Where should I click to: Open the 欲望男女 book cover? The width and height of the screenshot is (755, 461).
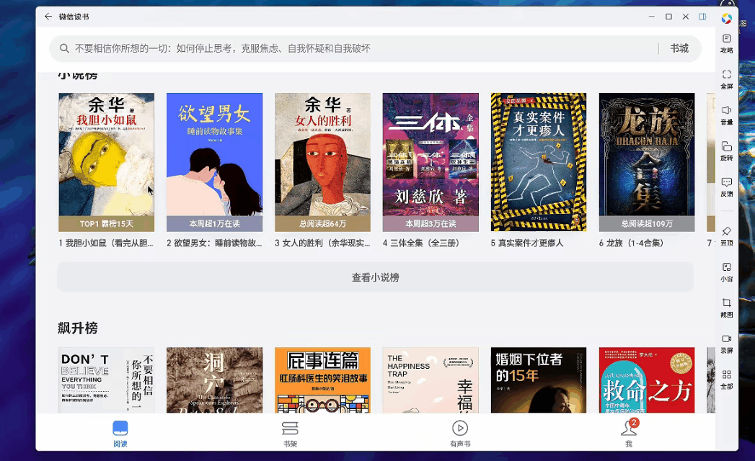[215, 162]
